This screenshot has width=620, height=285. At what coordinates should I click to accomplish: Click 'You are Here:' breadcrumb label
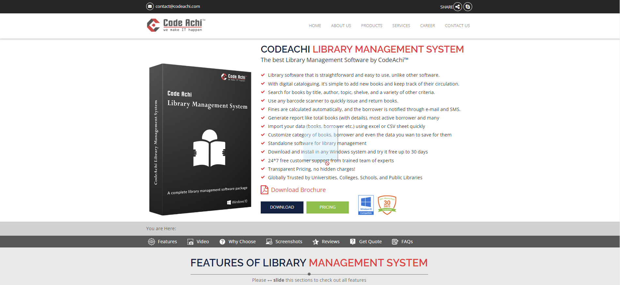161,229
